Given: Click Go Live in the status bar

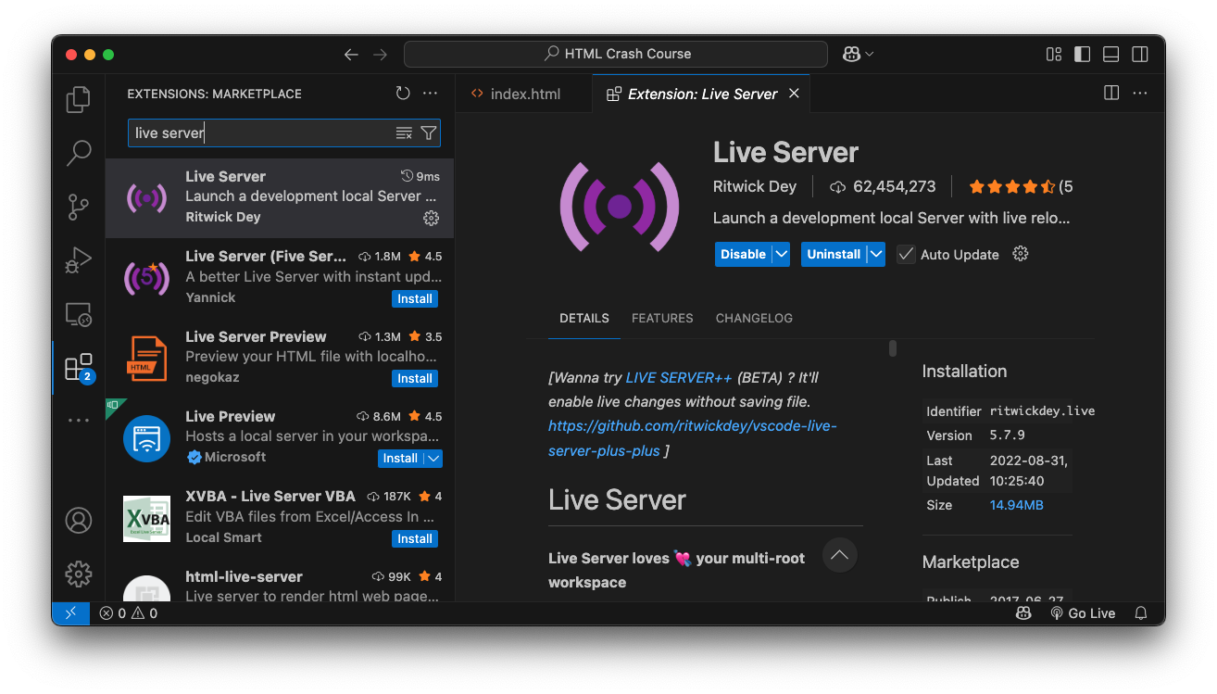Looking at the screenshot, I should click(1083, 613).
